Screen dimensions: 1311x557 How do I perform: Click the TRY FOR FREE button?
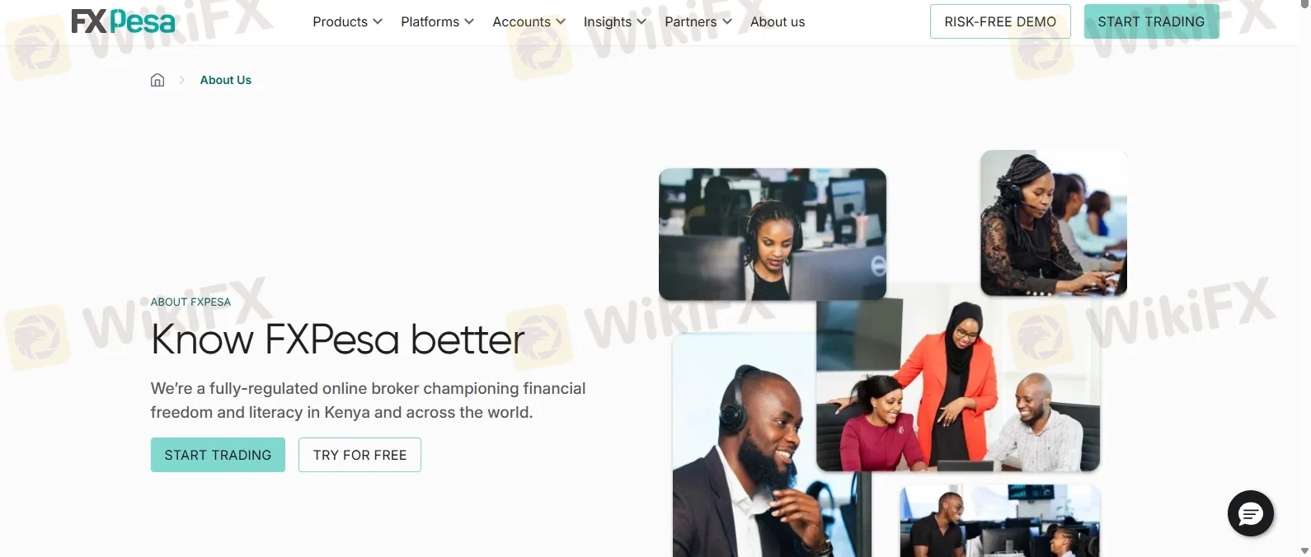pyautogui.click(x=359, y=455)
